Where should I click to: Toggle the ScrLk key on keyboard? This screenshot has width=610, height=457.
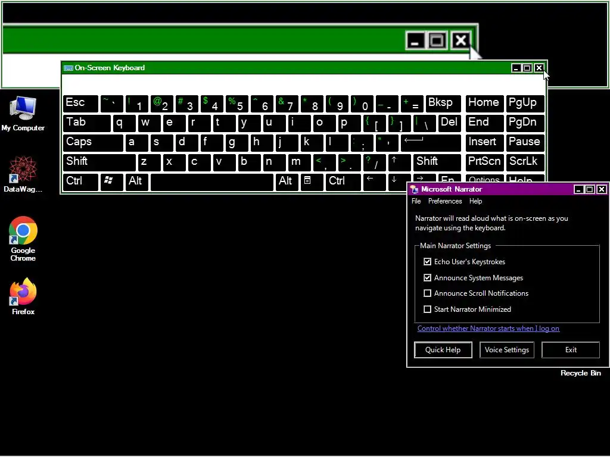[525, 162]
